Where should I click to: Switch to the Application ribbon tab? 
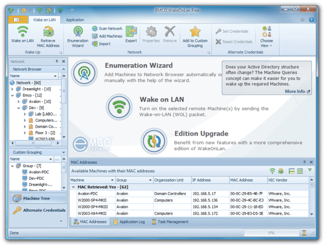pos(75,20)
